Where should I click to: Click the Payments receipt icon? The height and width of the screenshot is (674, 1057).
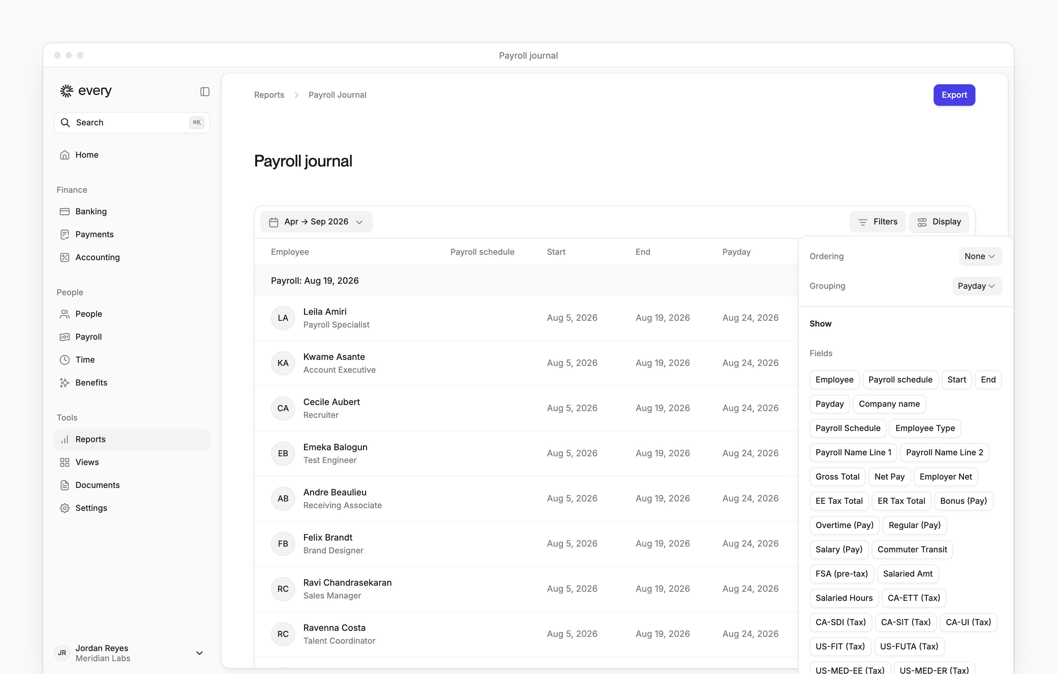(x=64, y=234)
